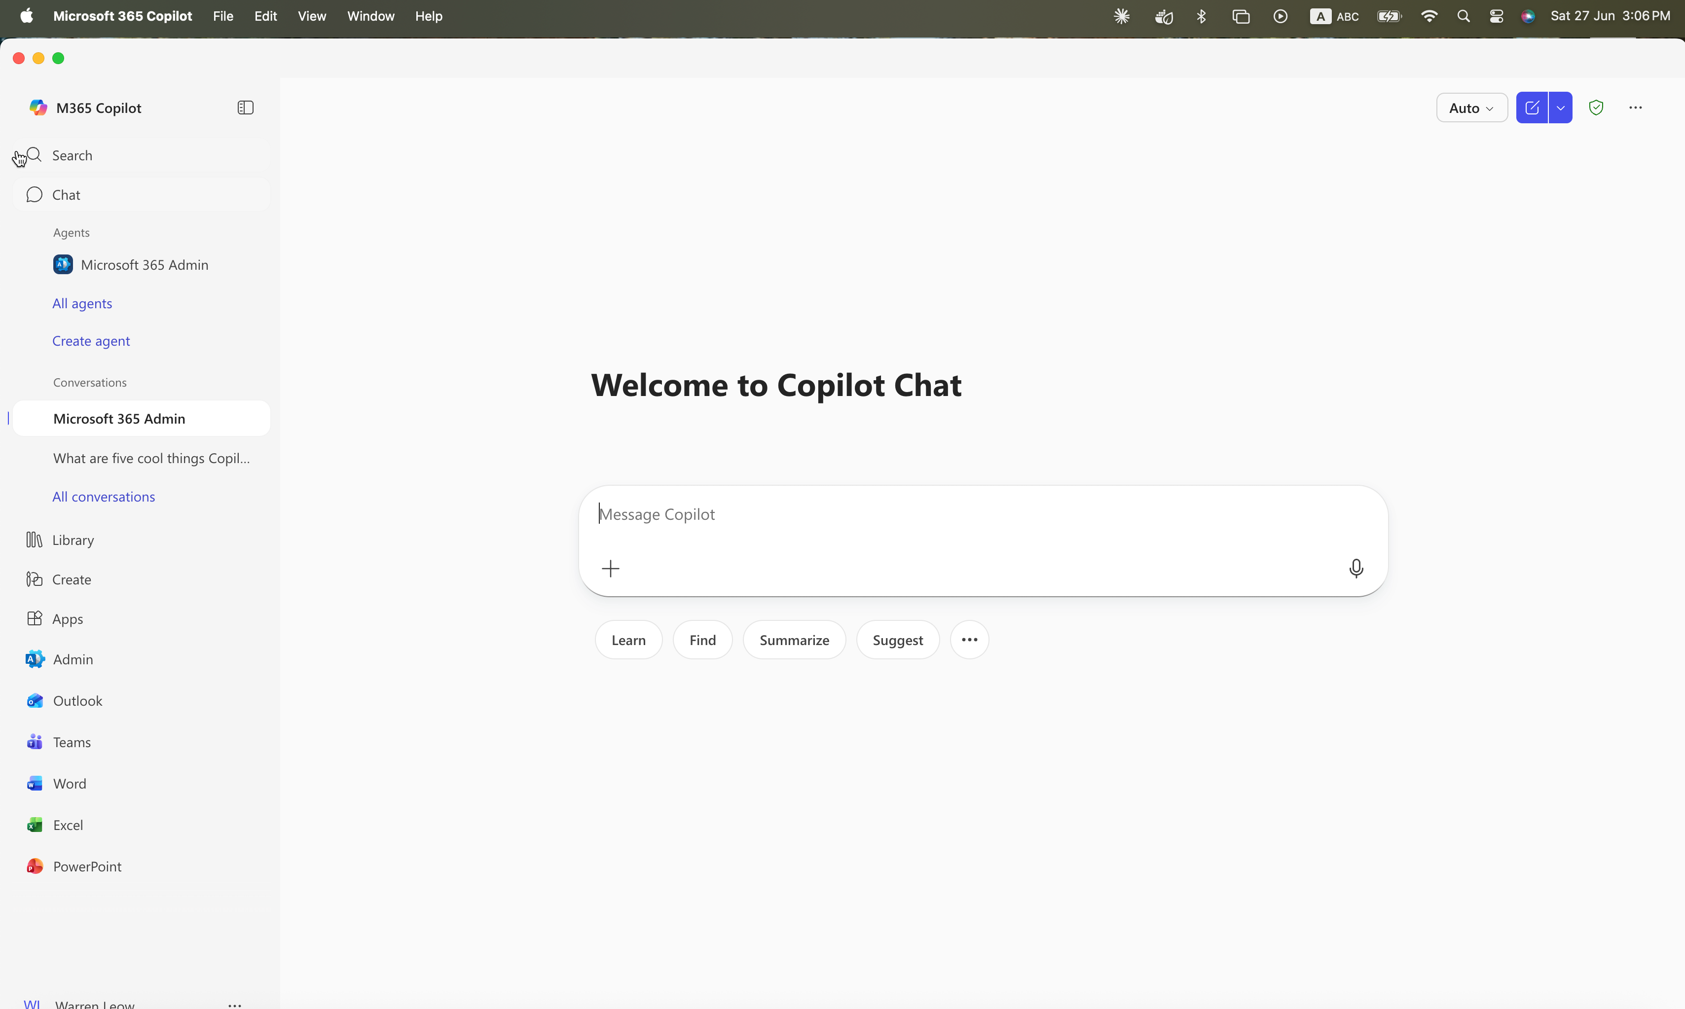Activate the microphone for voice input
1685x1009 pixels.
[x=1356, y=569]
